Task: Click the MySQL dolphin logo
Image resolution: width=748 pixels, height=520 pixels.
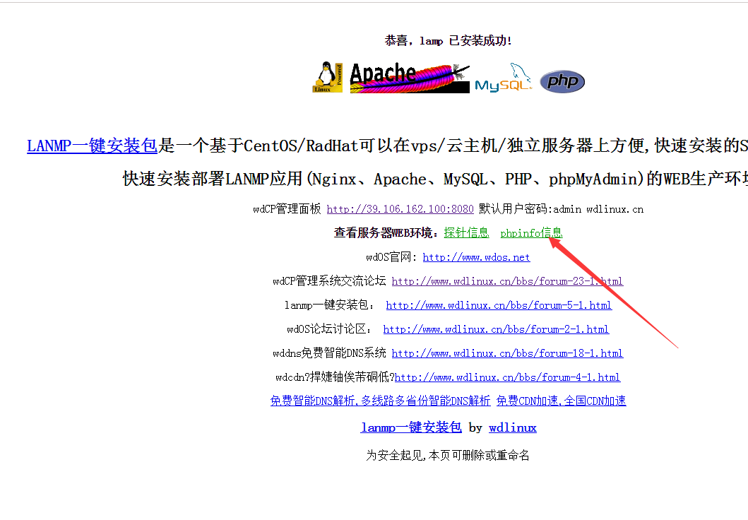Action: point(504,77)
